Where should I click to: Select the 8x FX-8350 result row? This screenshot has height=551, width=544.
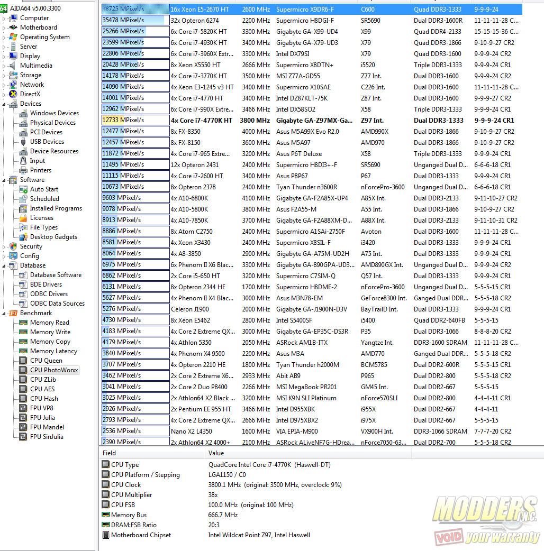(312, 132)
